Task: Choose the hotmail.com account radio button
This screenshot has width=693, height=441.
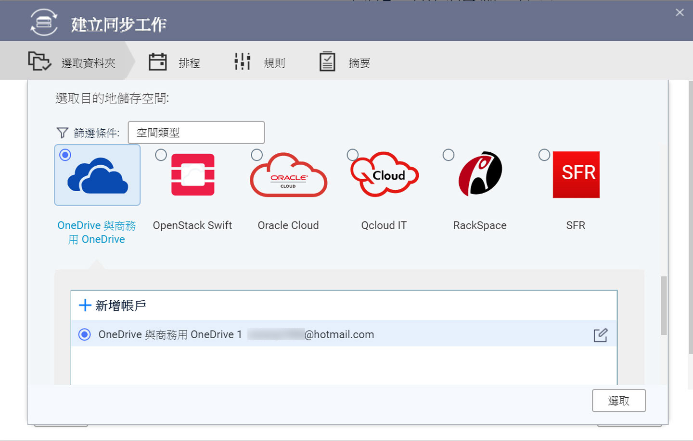Action: (85, 334)
